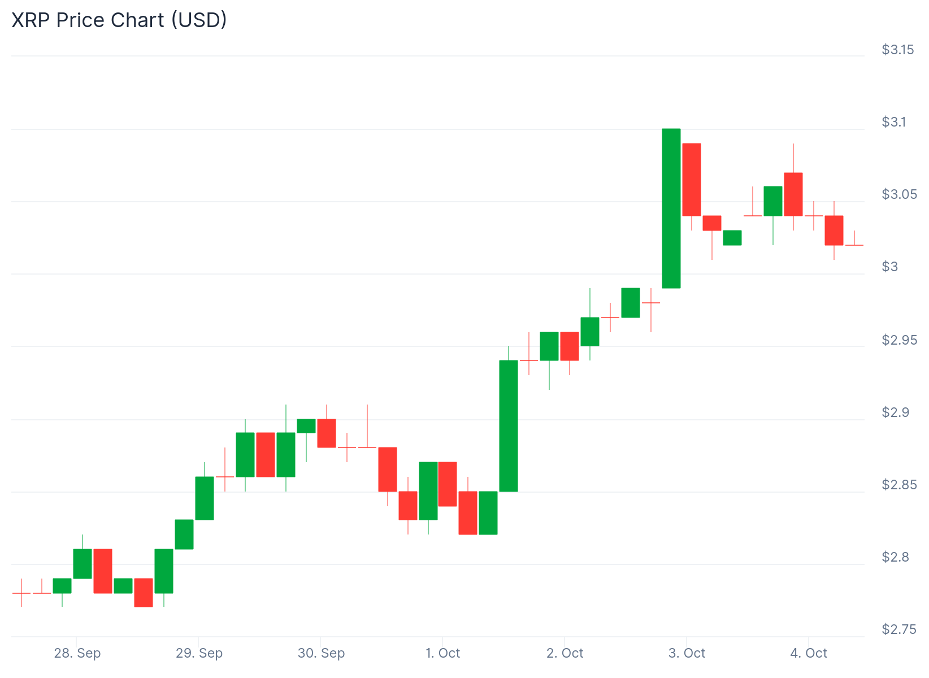Click the 3. Oct date label
Screen dimensions: 929x678
coord(687,654)
